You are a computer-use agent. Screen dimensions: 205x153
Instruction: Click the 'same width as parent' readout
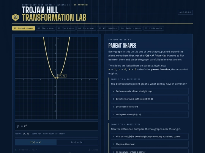click(x=54, y=134)
